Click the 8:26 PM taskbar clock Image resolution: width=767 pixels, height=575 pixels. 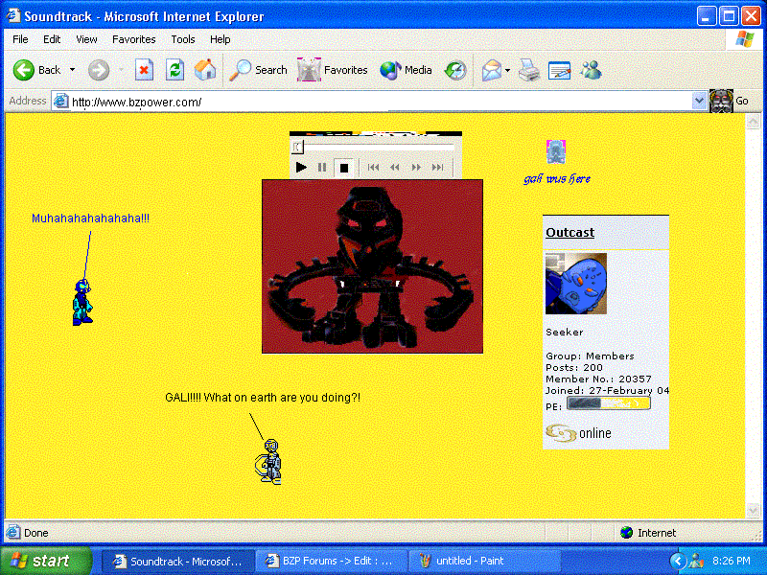tap(732, 561)
